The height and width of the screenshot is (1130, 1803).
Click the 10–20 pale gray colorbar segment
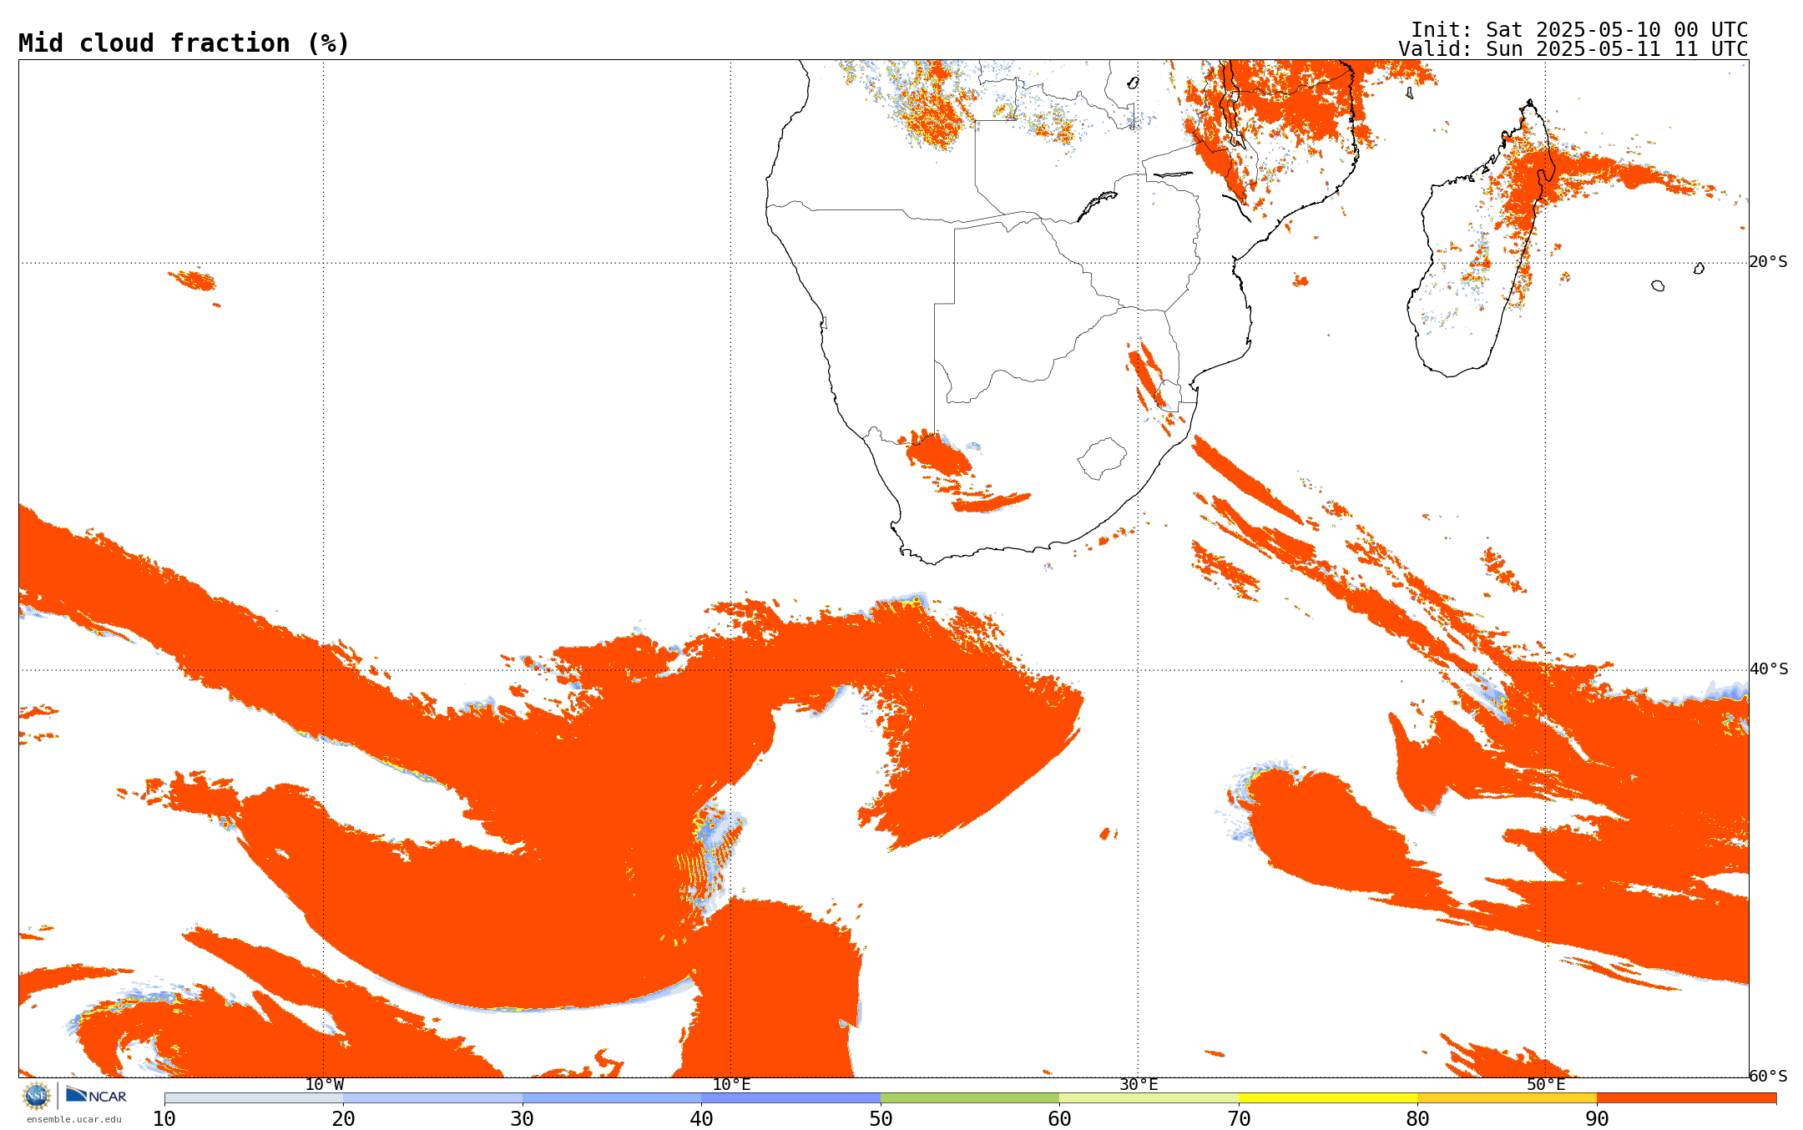(254, 1098)
